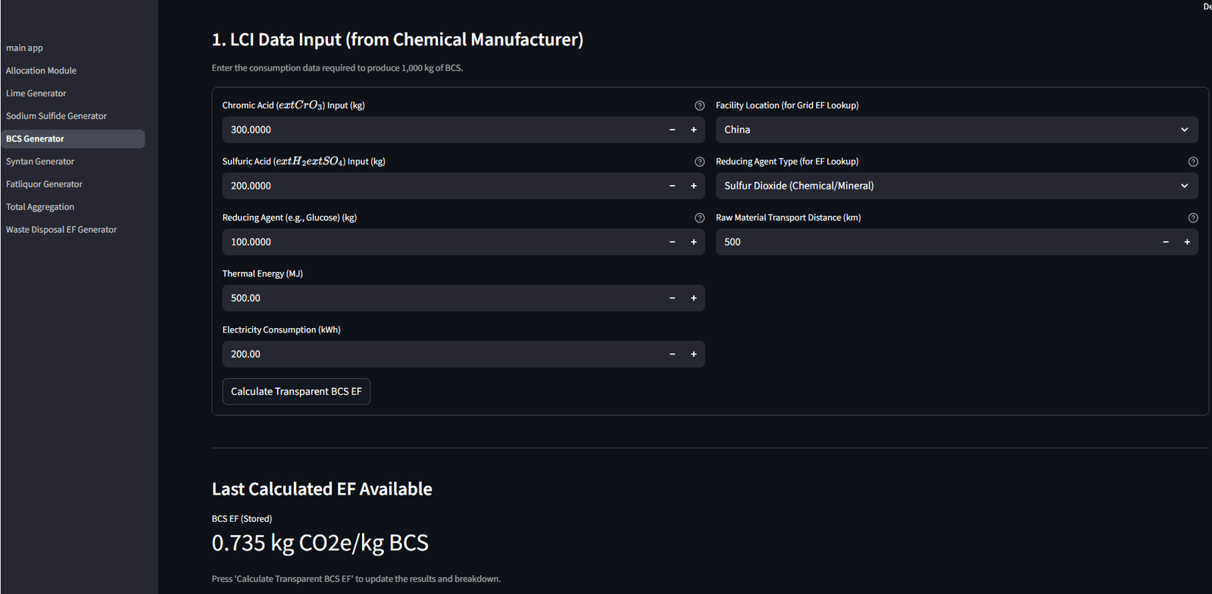1212x594 pixels.
Task: Navigate to the Total Aggregation page
Action: (x=40, y=207)
